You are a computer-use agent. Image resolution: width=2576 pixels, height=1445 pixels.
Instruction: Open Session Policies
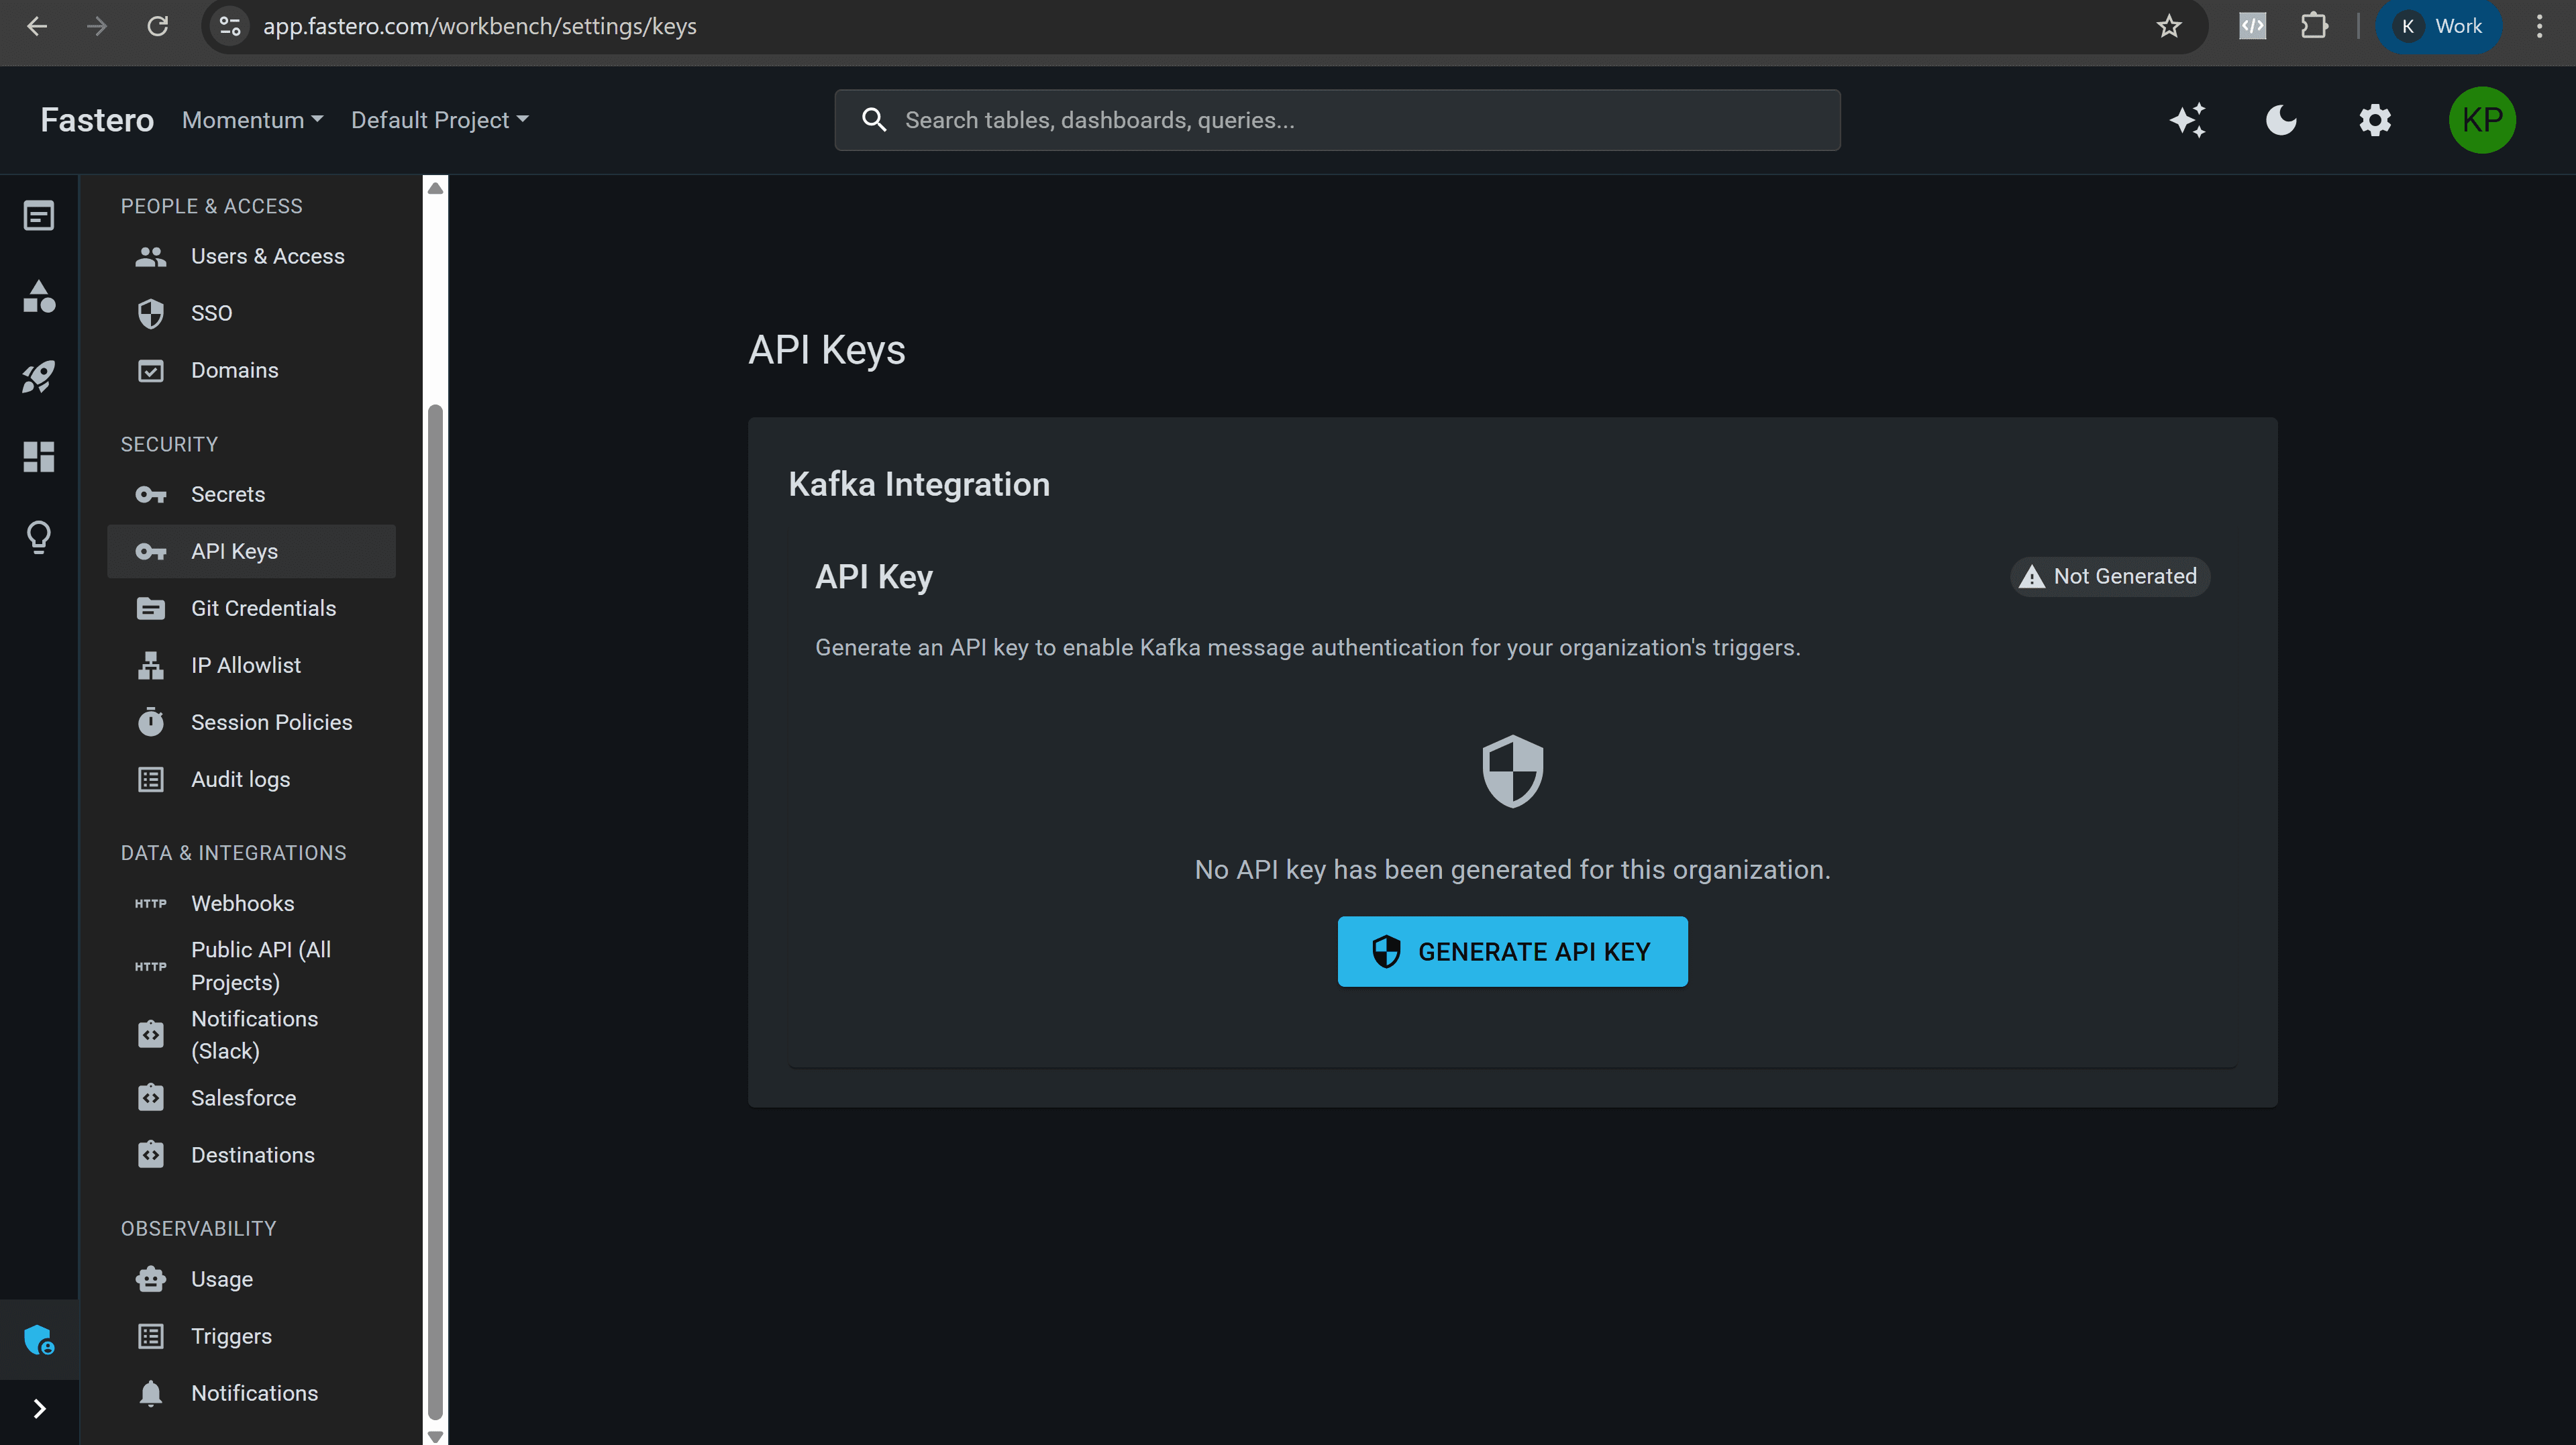click(271, 721)
